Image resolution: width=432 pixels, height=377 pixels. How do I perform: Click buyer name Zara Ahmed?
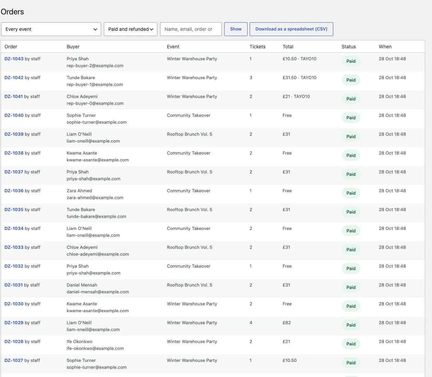79,191
